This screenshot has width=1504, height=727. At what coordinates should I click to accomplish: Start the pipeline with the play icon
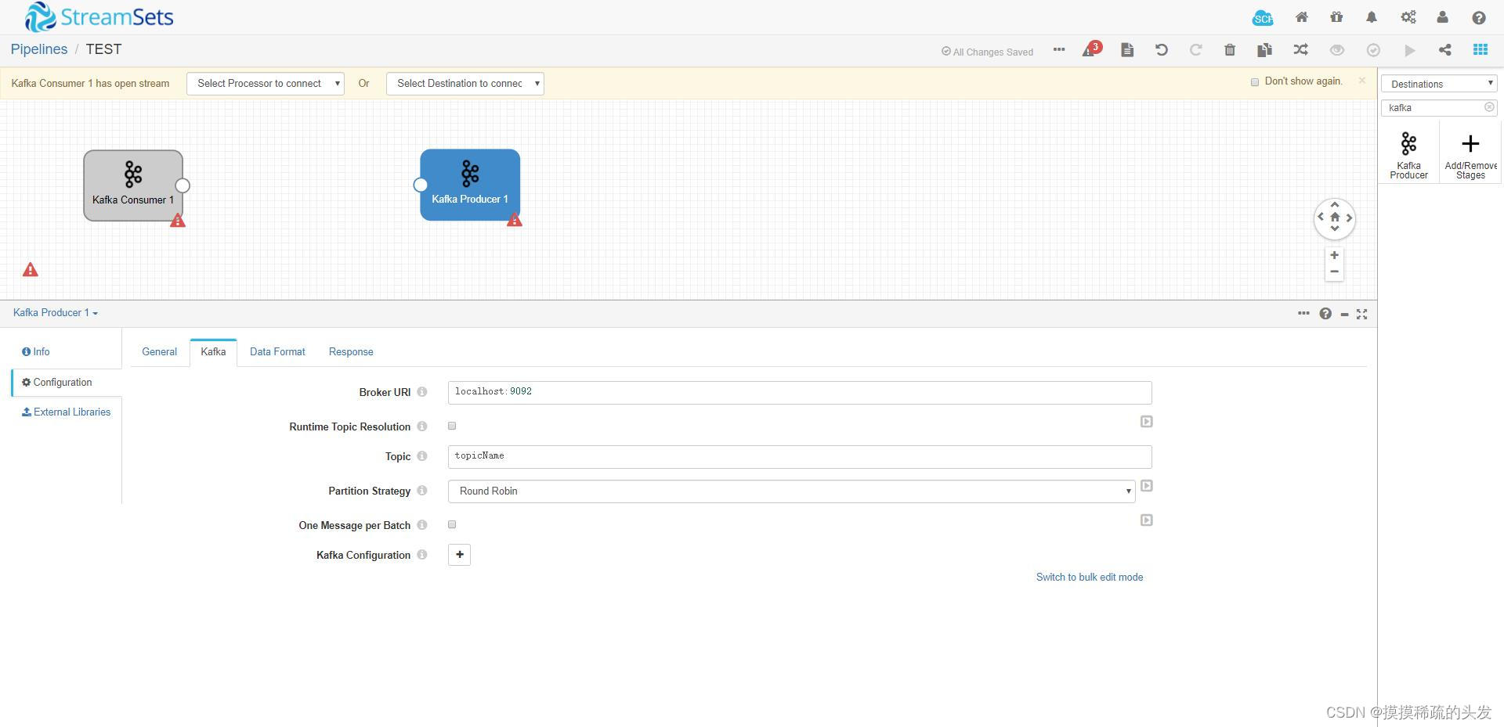coord(1409,49)
